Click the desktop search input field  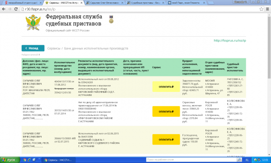coord(192,160)
